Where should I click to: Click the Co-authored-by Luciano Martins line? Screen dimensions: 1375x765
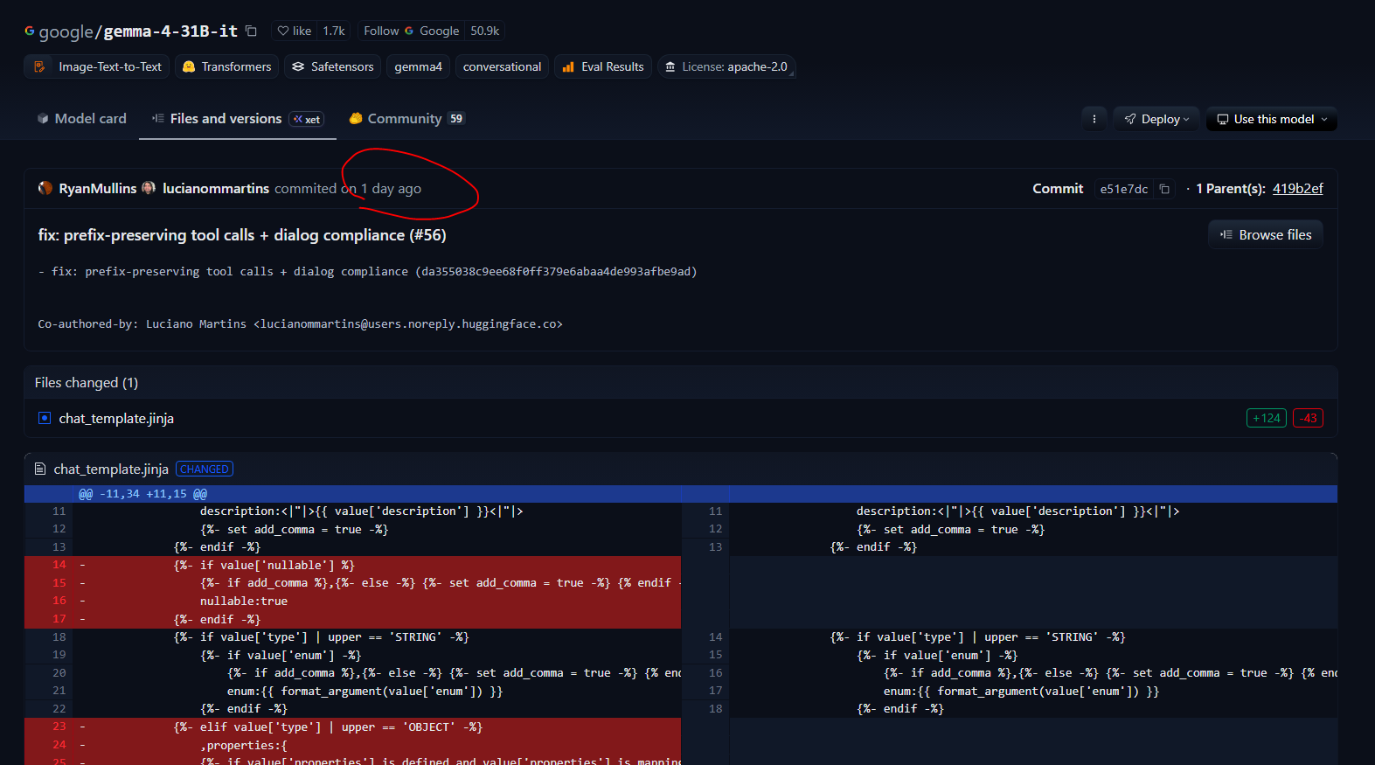300,324
